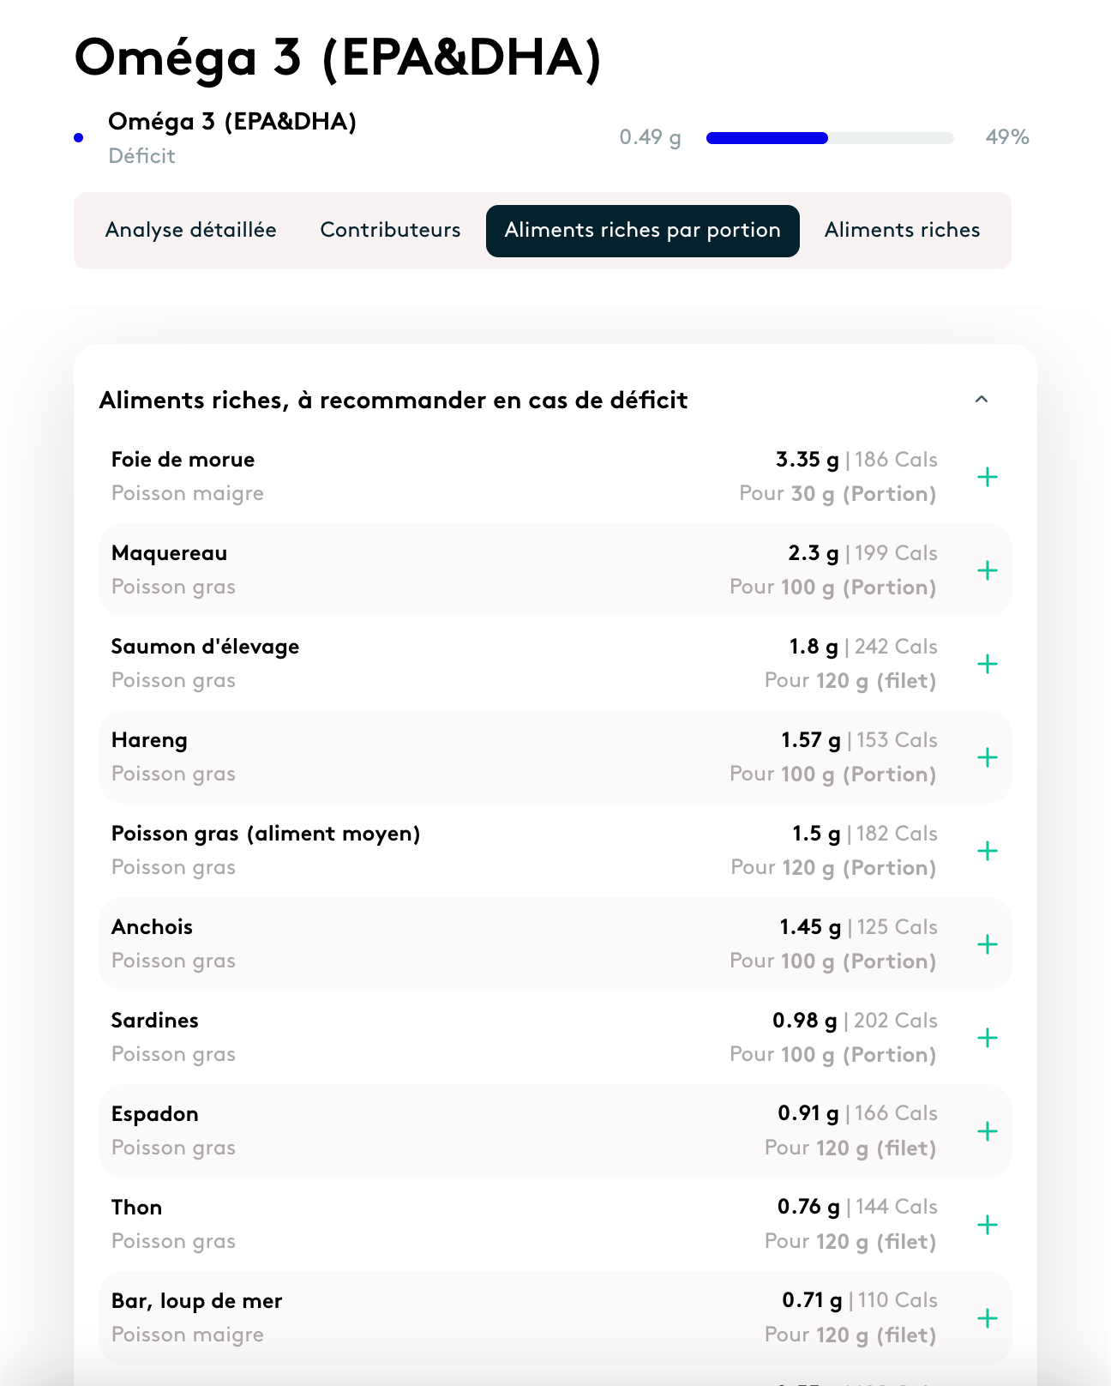Screen dimensions: 1111x1386
Task: Add Espadon via the plus button
Action: click(988, 1131)
